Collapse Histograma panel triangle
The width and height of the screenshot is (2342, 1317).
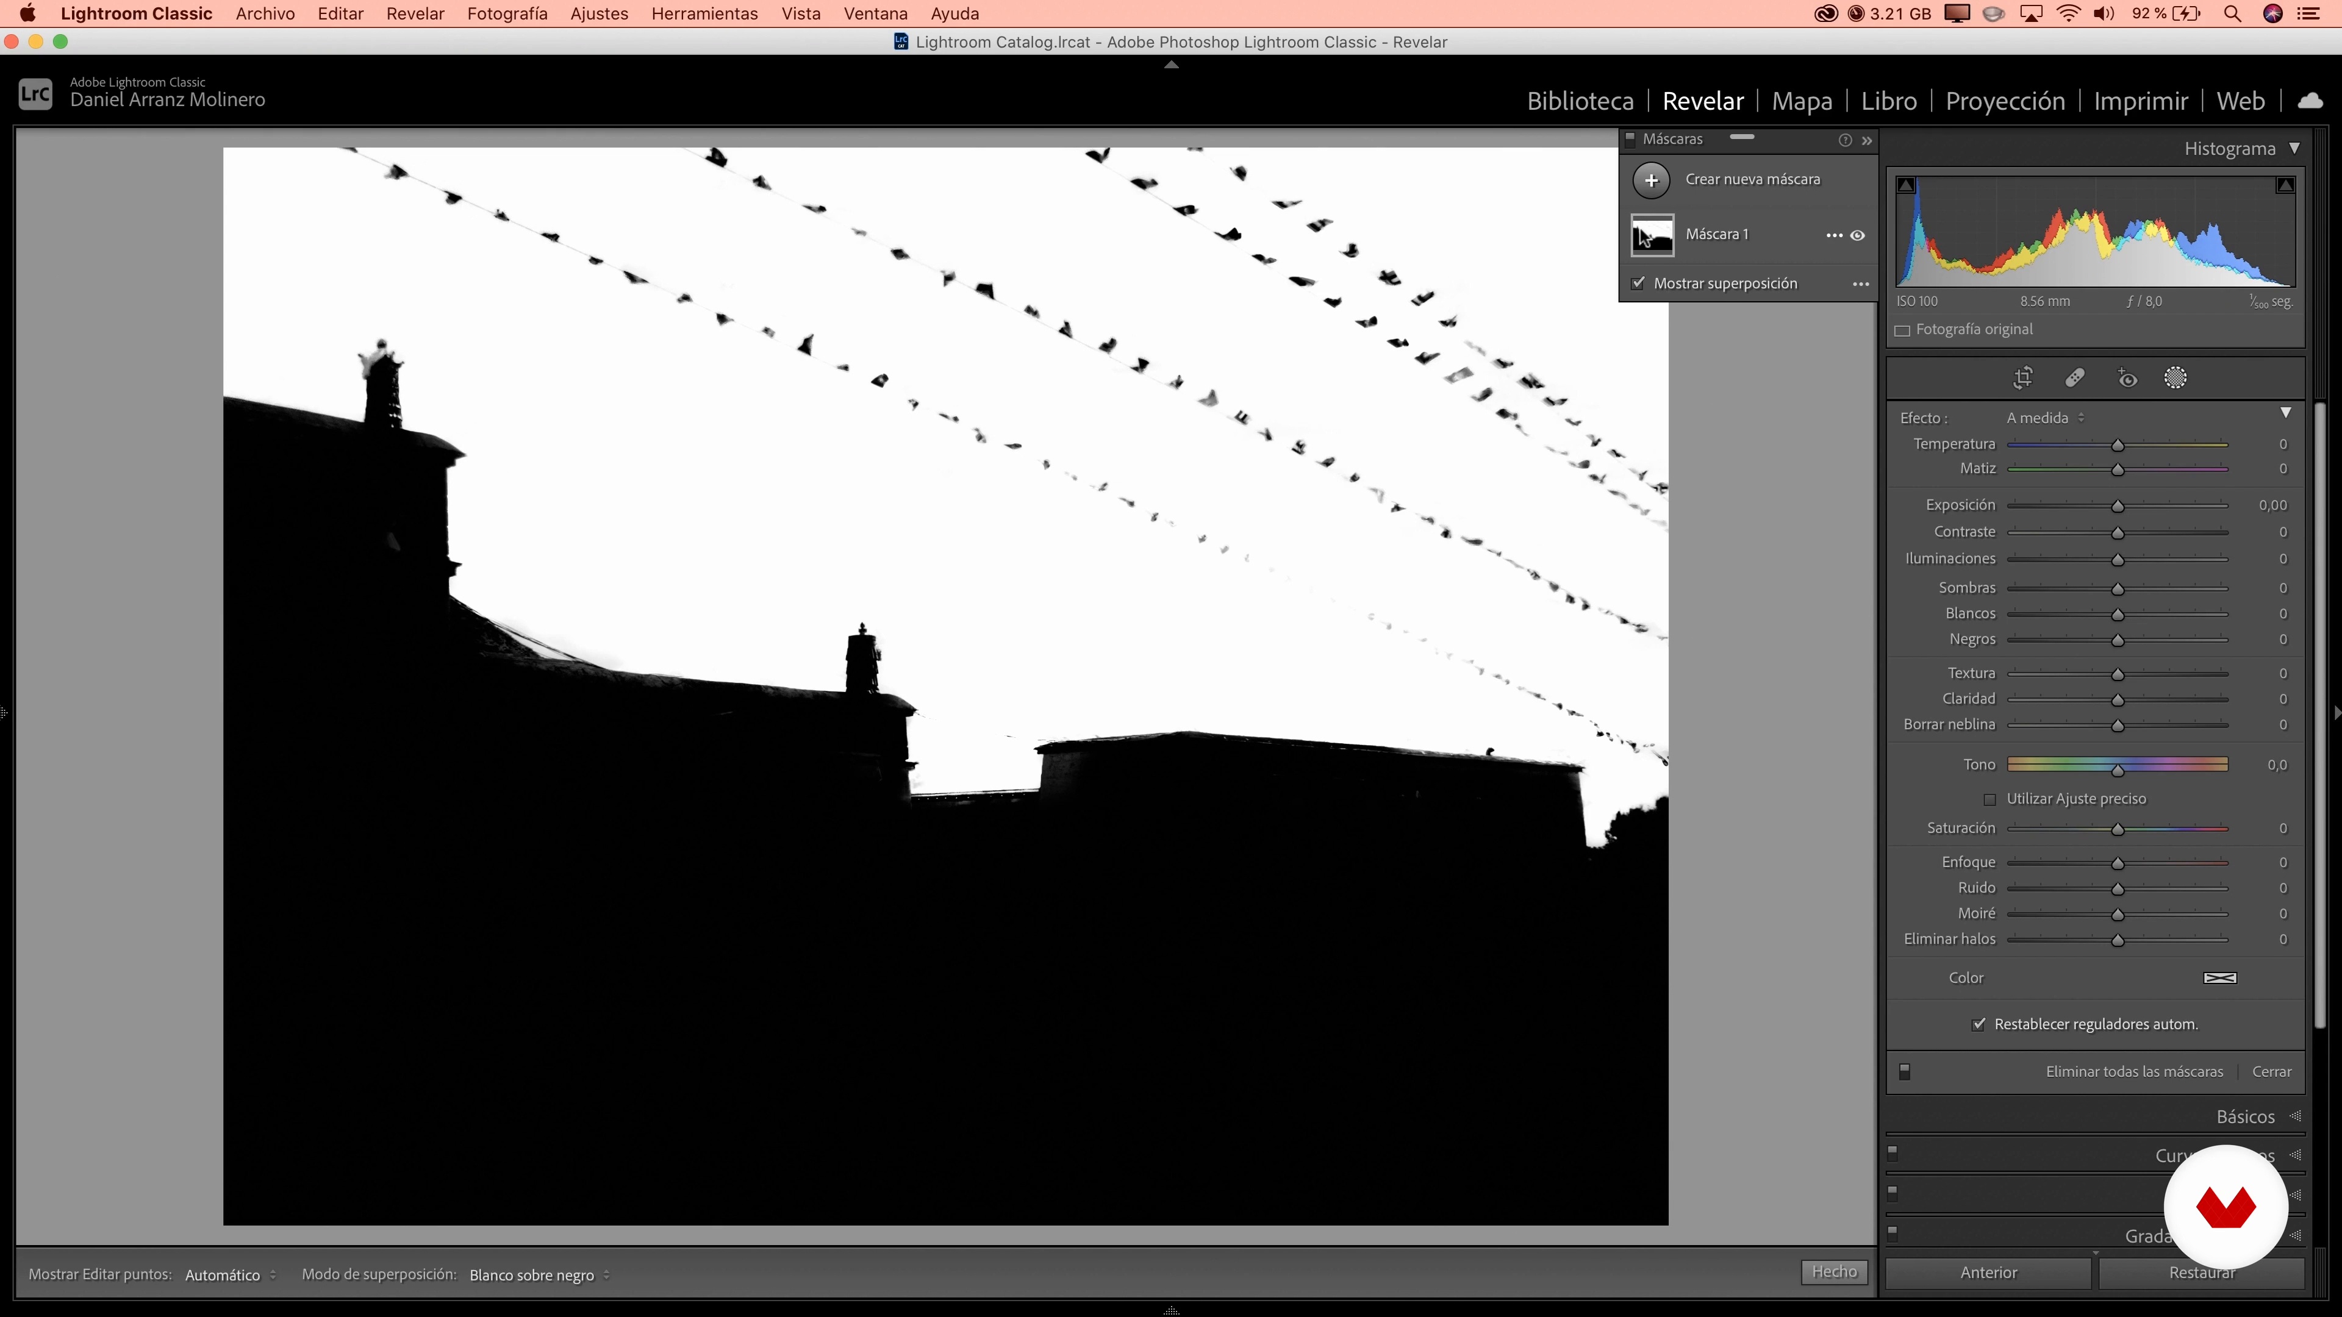2294,148
